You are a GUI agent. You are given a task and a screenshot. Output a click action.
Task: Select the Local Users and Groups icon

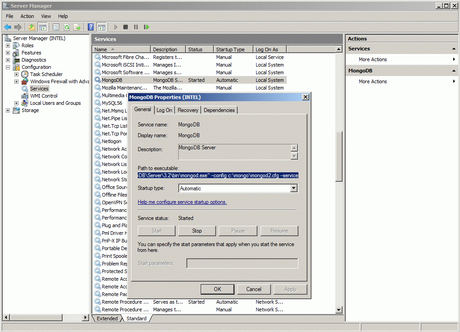(25, 103)
